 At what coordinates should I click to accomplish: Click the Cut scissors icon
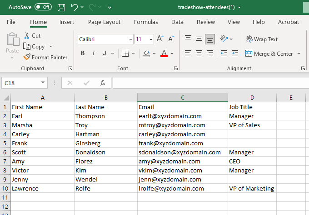pos(27,35)
